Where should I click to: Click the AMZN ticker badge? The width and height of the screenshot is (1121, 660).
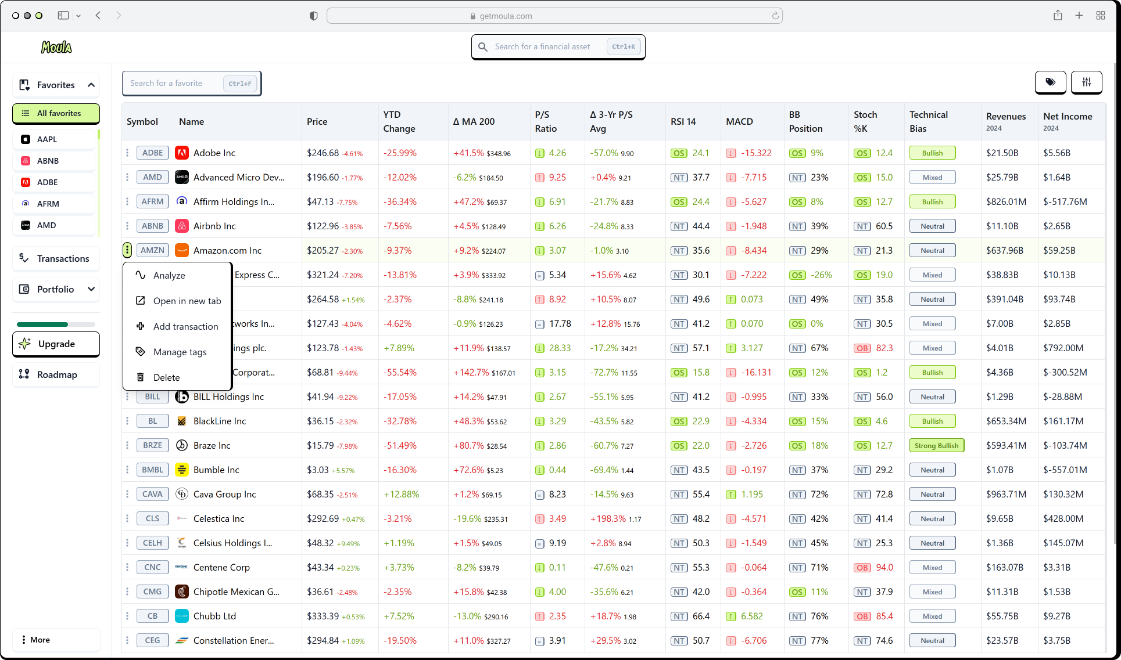(x=153, y=250)
